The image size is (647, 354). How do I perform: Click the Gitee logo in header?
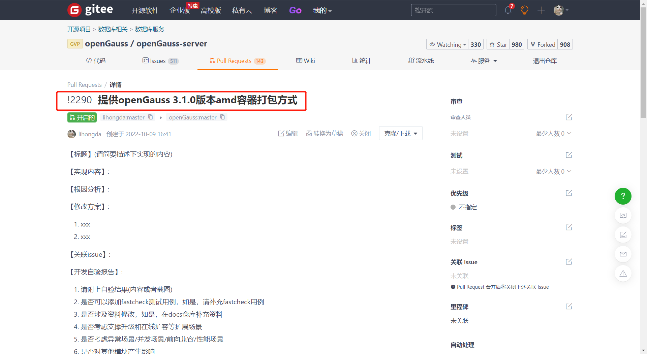click(90, 10)
